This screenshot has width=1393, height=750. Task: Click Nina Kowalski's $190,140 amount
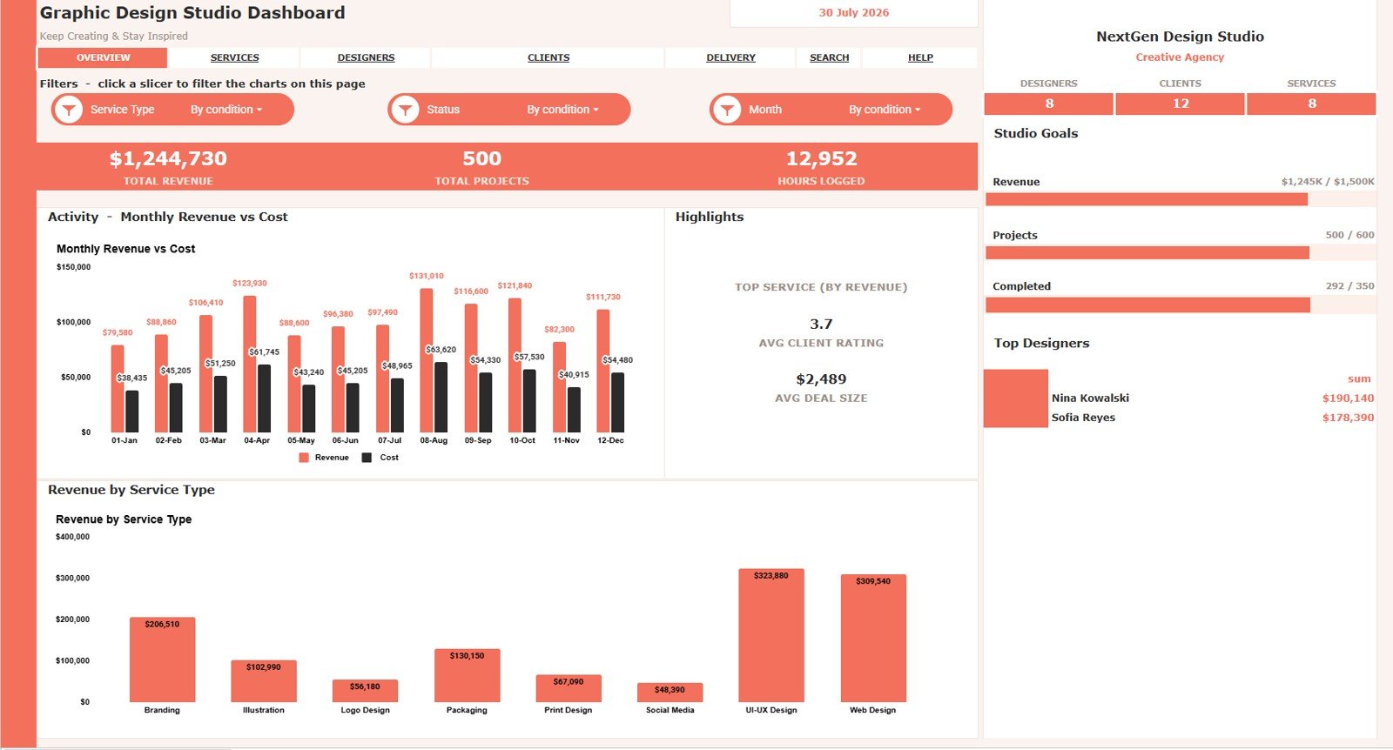coord(1348,398)
